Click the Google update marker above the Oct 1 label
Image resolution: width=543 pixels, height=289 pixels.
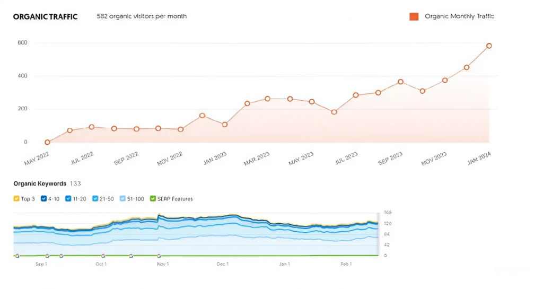tap(103, 256)
